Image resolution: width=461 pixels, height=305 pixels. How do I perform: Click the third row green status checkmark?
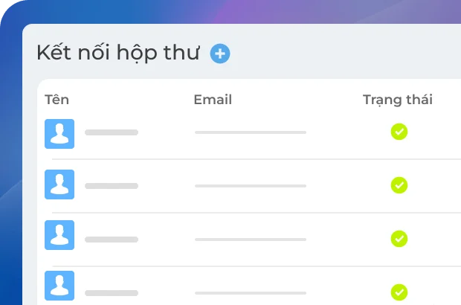tap(399, 239)
